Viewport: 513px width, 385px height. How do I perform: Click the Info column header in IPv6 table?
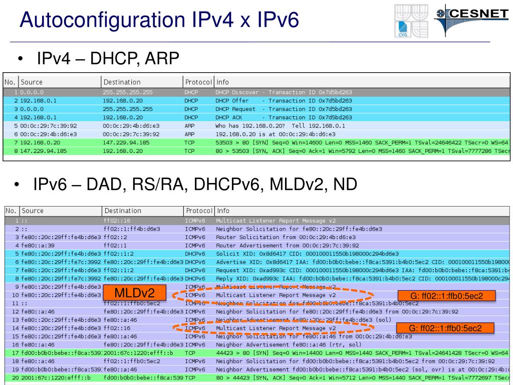click(x=362, y=211)
